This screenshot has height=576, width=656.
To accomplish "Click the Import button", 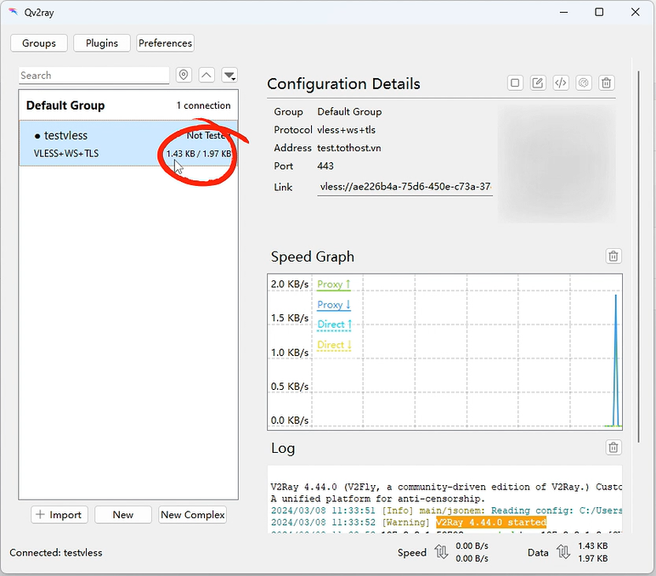I will [x=58, y=515].
